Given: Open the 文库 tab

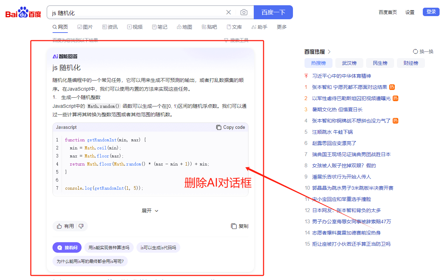Looking at the screenshot, I should 234,27.
